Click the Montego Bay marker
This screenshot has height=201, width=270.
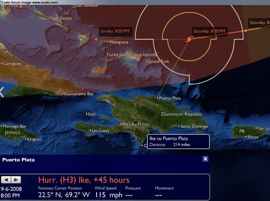[2, 126]
